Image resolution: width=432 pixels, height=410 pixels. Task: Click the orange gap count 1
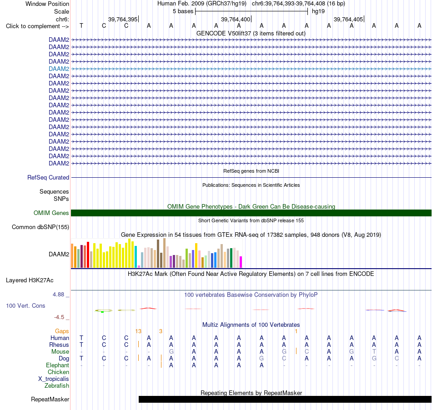coord(296,331)
